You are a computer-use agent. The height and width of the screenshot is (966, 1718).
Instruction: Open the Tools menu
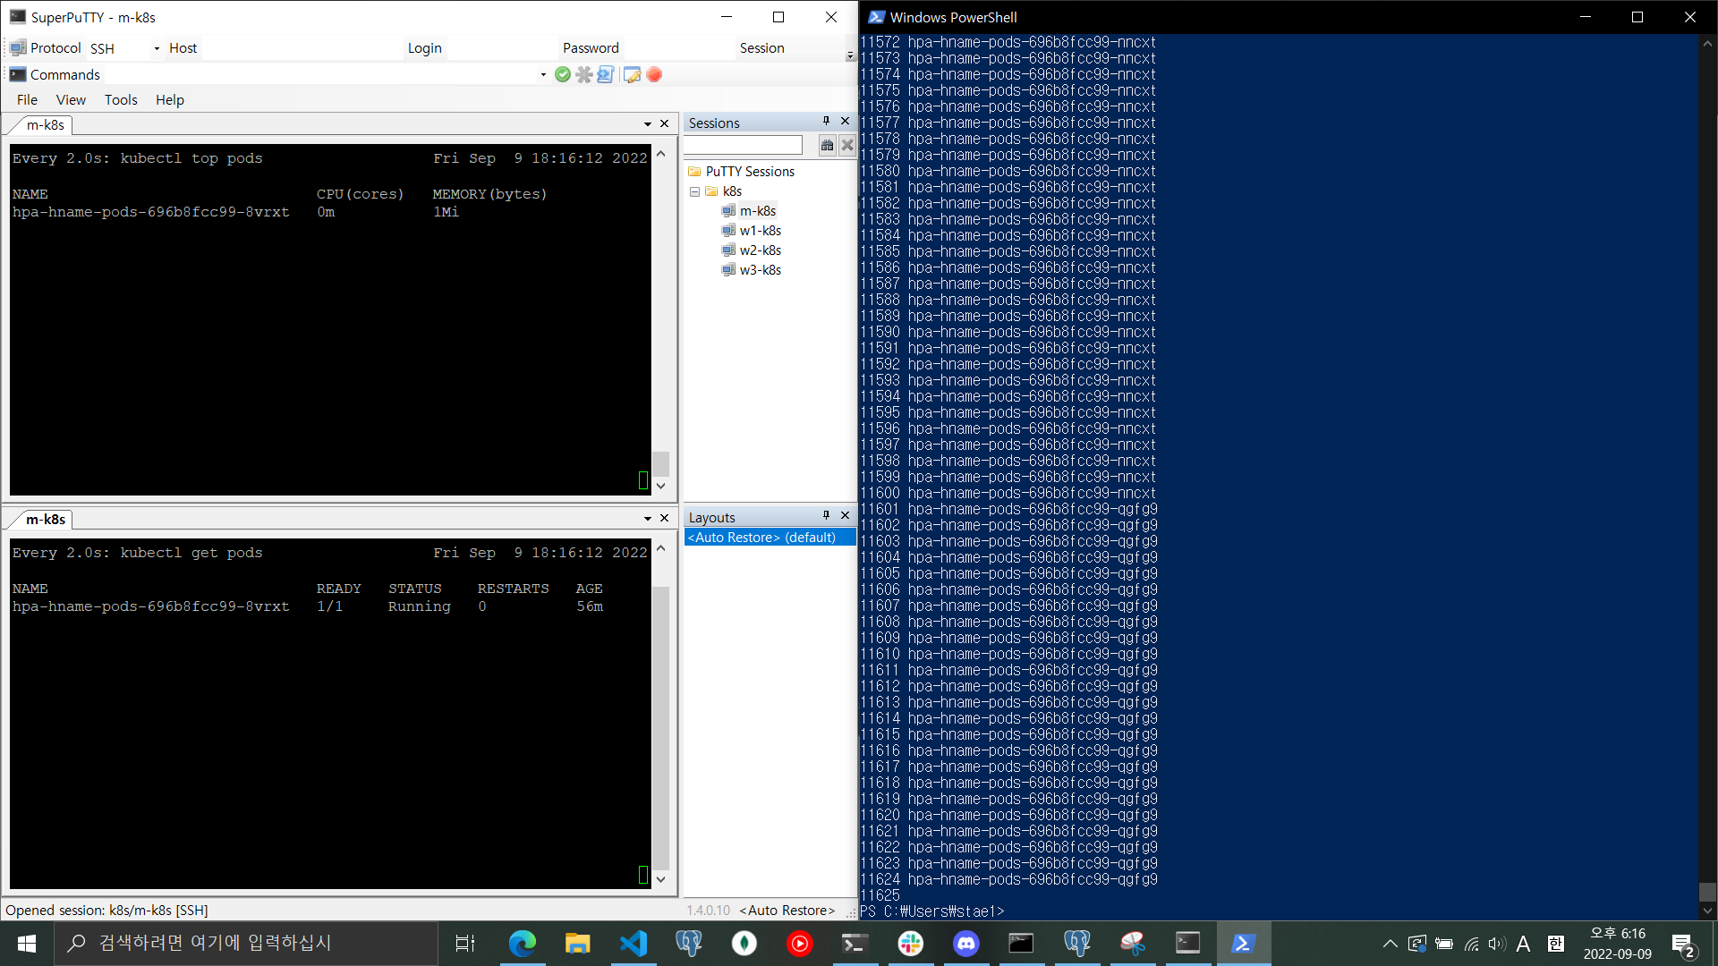(120, 99)
